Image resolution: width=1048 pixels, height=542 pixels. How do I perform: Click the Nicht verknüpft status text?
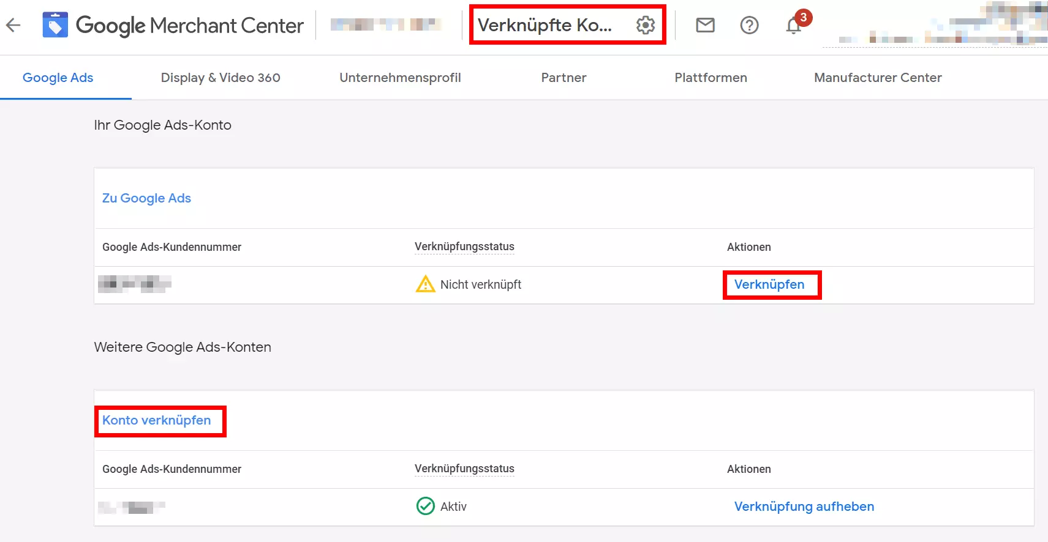tap(481, 284)
